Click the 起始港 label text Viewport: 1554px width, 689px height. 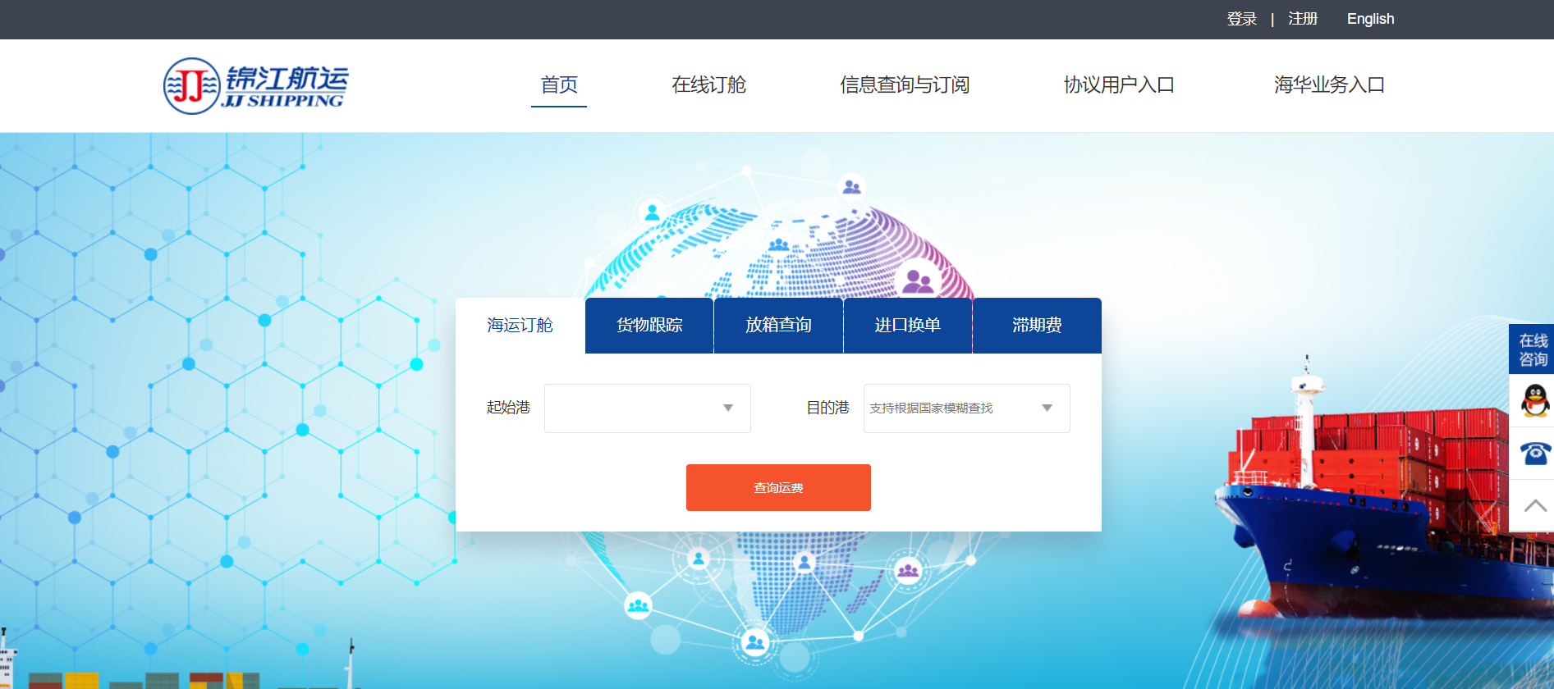[x=508, y=408]
